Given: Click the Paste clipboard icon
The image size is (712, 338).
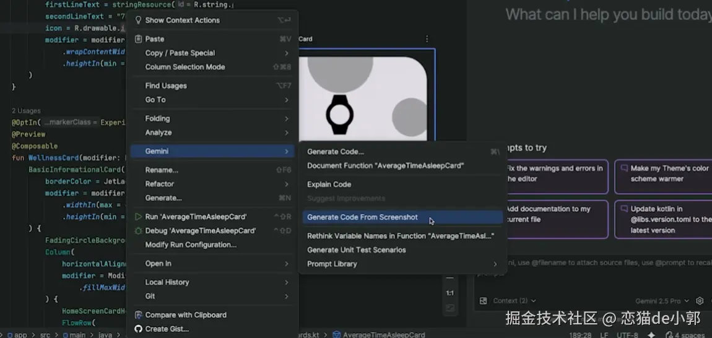Looking at the screenshot, I should pyautogui.click(x=139, y=39).
